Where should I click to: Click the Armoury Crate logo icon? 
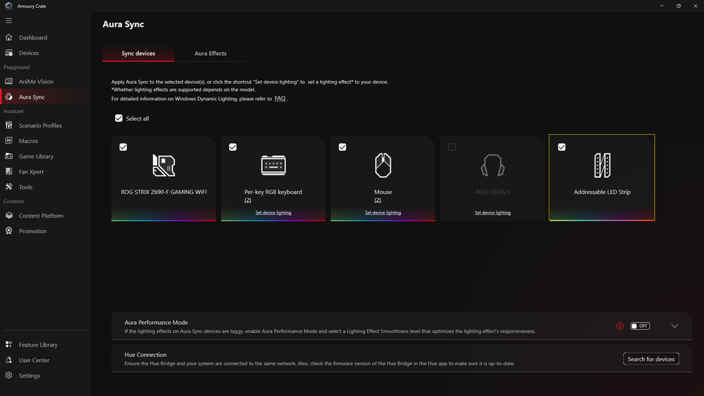8,6
